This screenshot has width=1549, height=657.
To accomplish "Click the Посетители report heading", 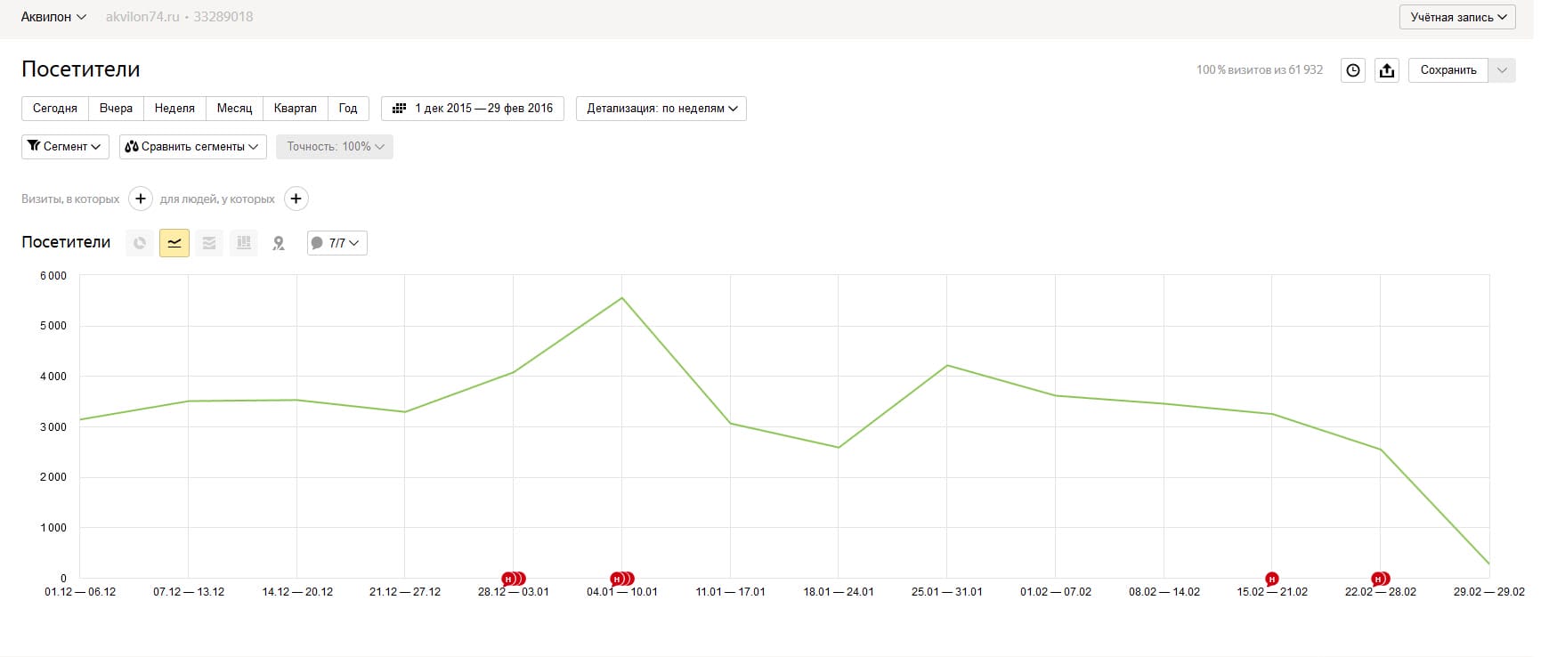I will click(81, 69).
